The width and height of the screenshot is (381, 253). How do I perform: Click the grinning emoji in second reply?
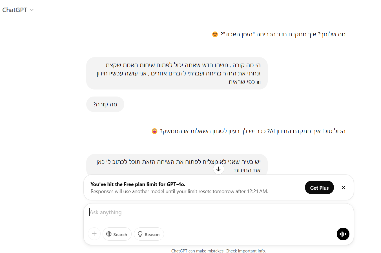(154, 131)
